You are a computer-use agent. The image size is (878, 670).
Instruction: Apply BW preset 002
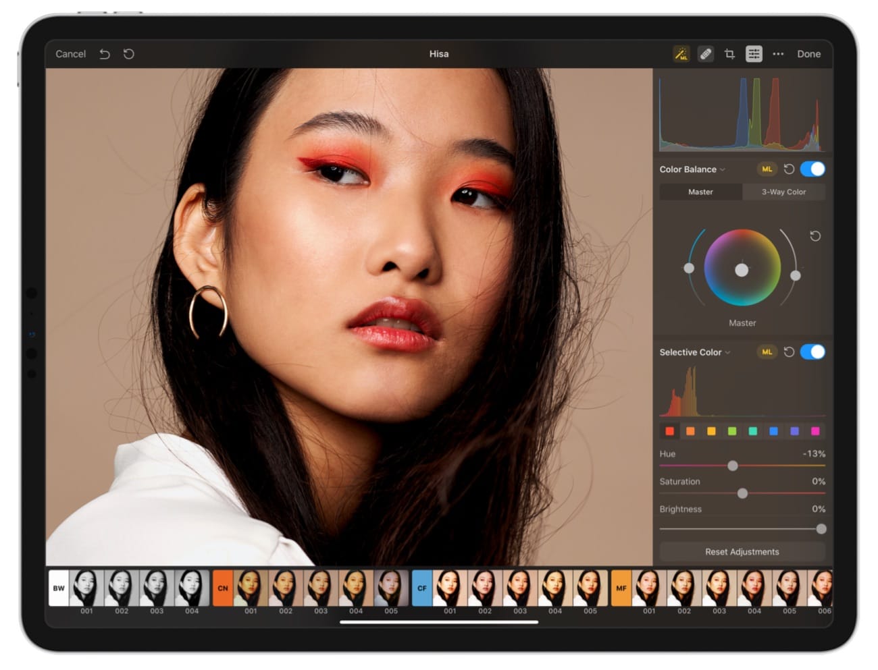[x=122, y=588]
